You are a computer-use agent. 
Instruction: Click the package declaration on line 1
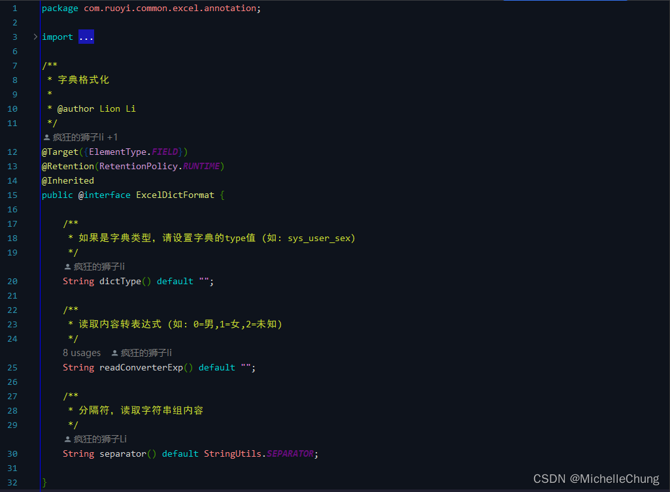point(150,8)
